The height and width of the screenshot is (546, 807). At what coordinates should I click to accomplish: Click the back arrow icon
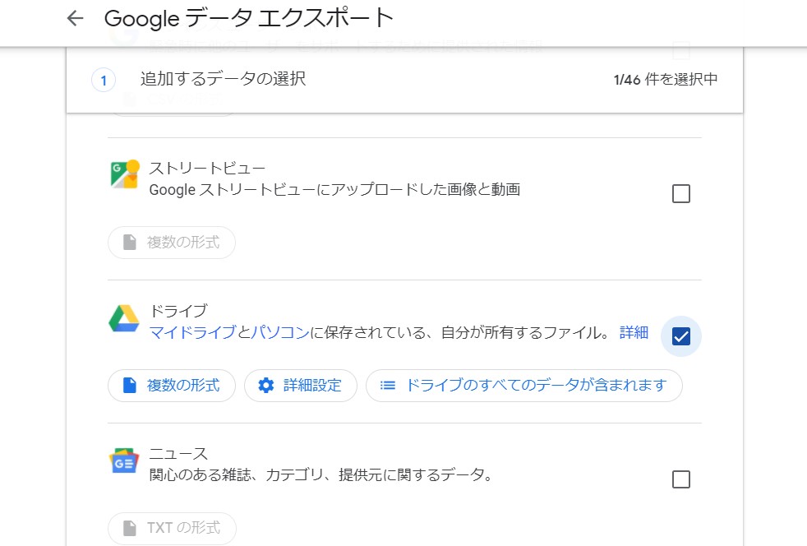pos(76,18)
